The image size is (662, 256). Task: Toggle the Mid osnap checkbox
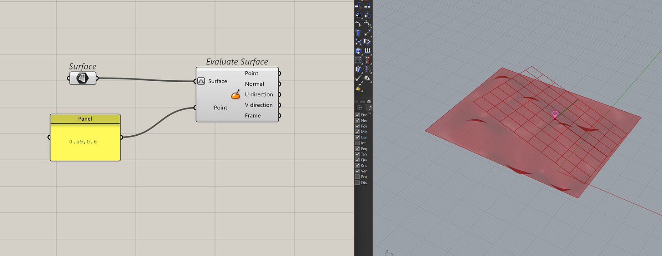pos(357,132)
